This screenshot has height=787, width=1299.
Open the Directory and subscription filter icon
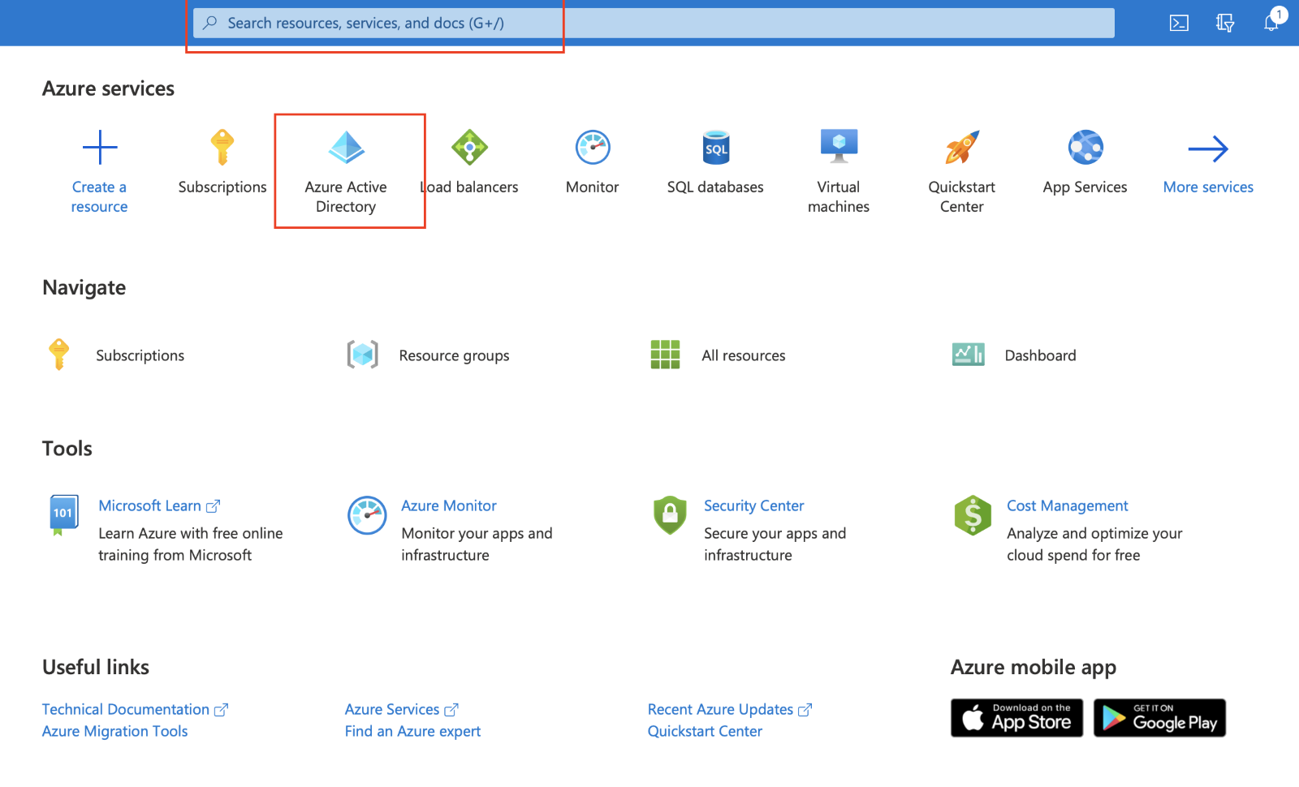coord(1225,23)
